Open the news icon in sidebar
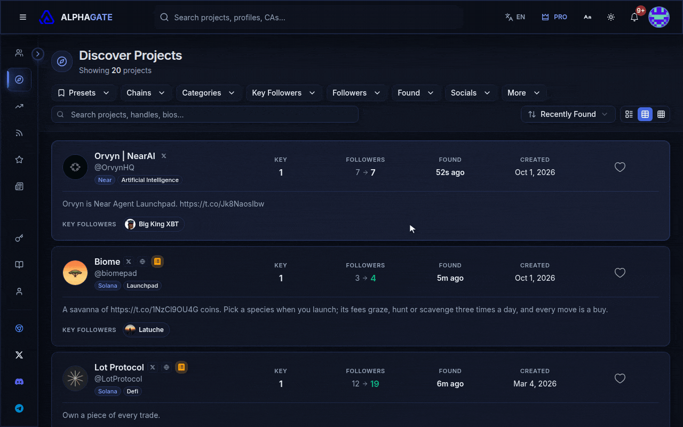The height and width of the screenshot is (427, 683). point(19,186)
